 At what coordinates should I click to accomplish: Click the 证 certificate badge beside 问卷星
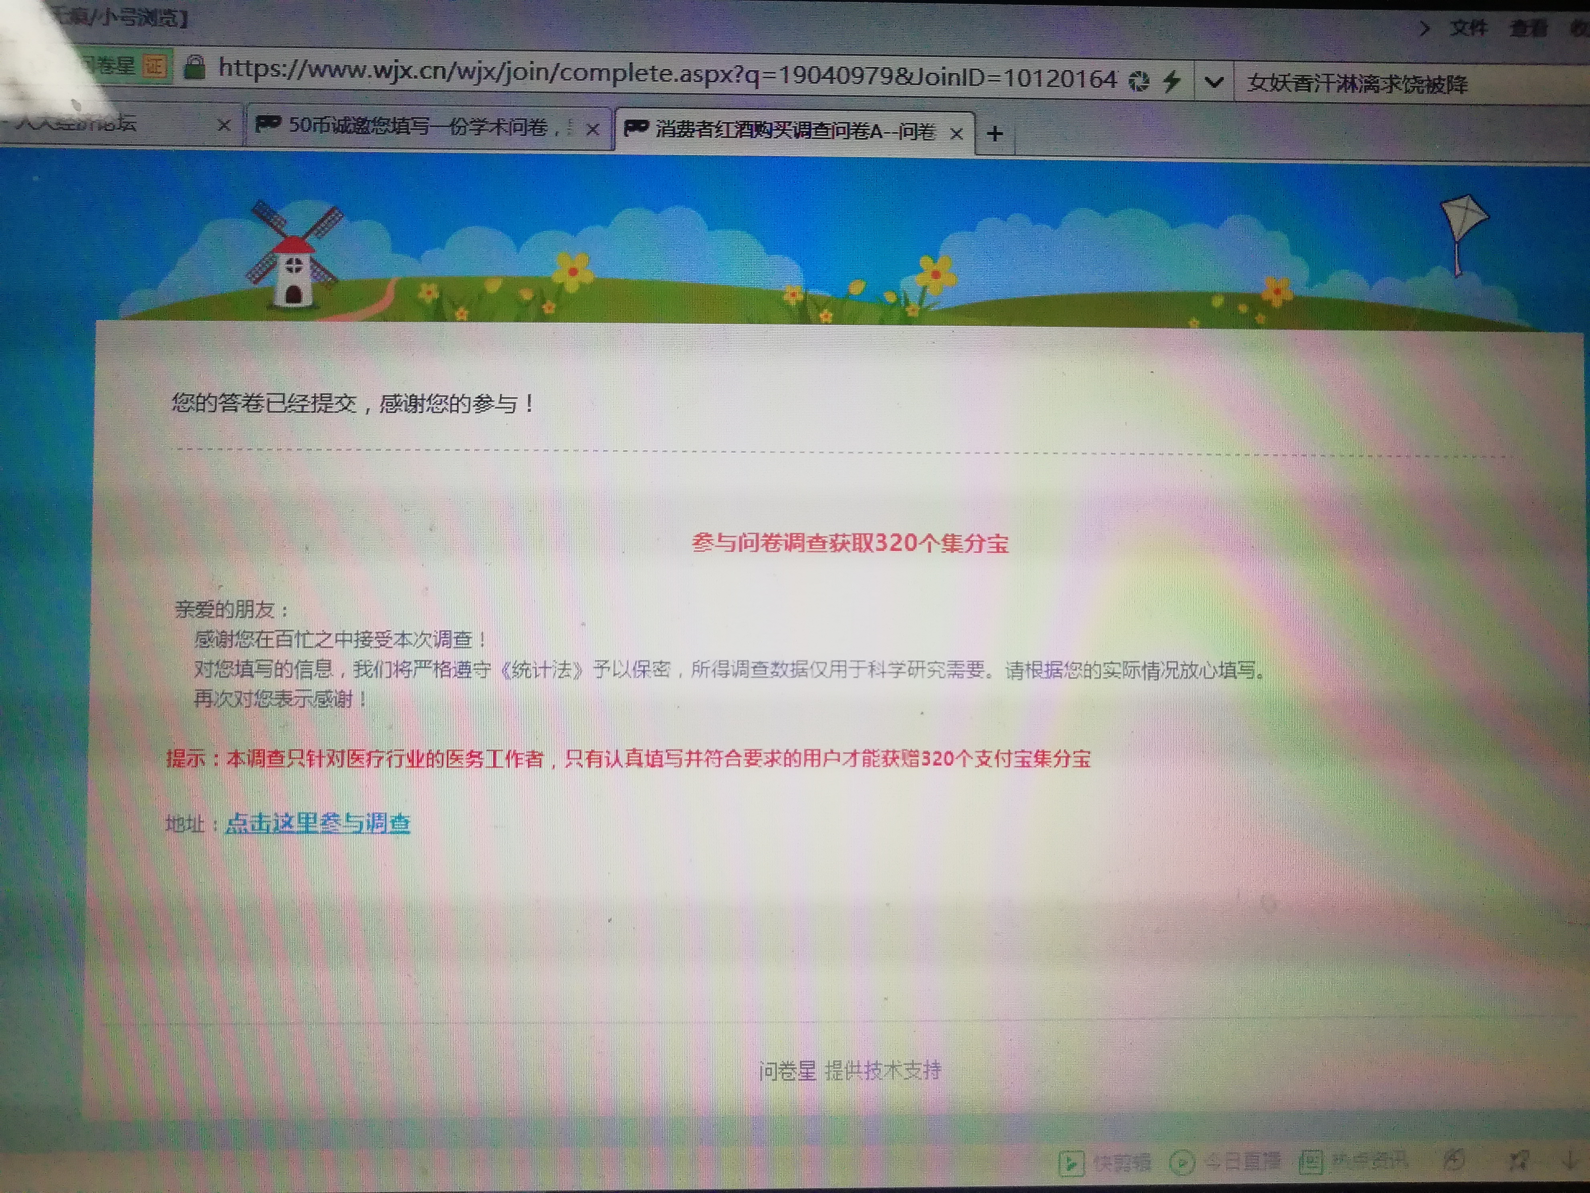(x=155, y=67)
